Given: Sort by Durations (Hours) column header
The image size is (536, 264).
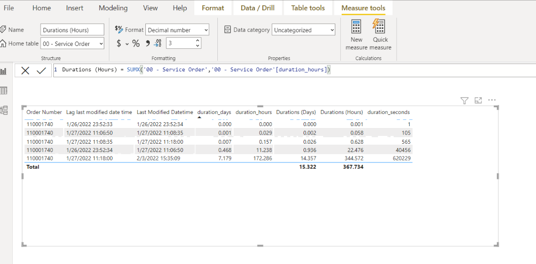Looking at the screenshot, I should pos(342,112).
